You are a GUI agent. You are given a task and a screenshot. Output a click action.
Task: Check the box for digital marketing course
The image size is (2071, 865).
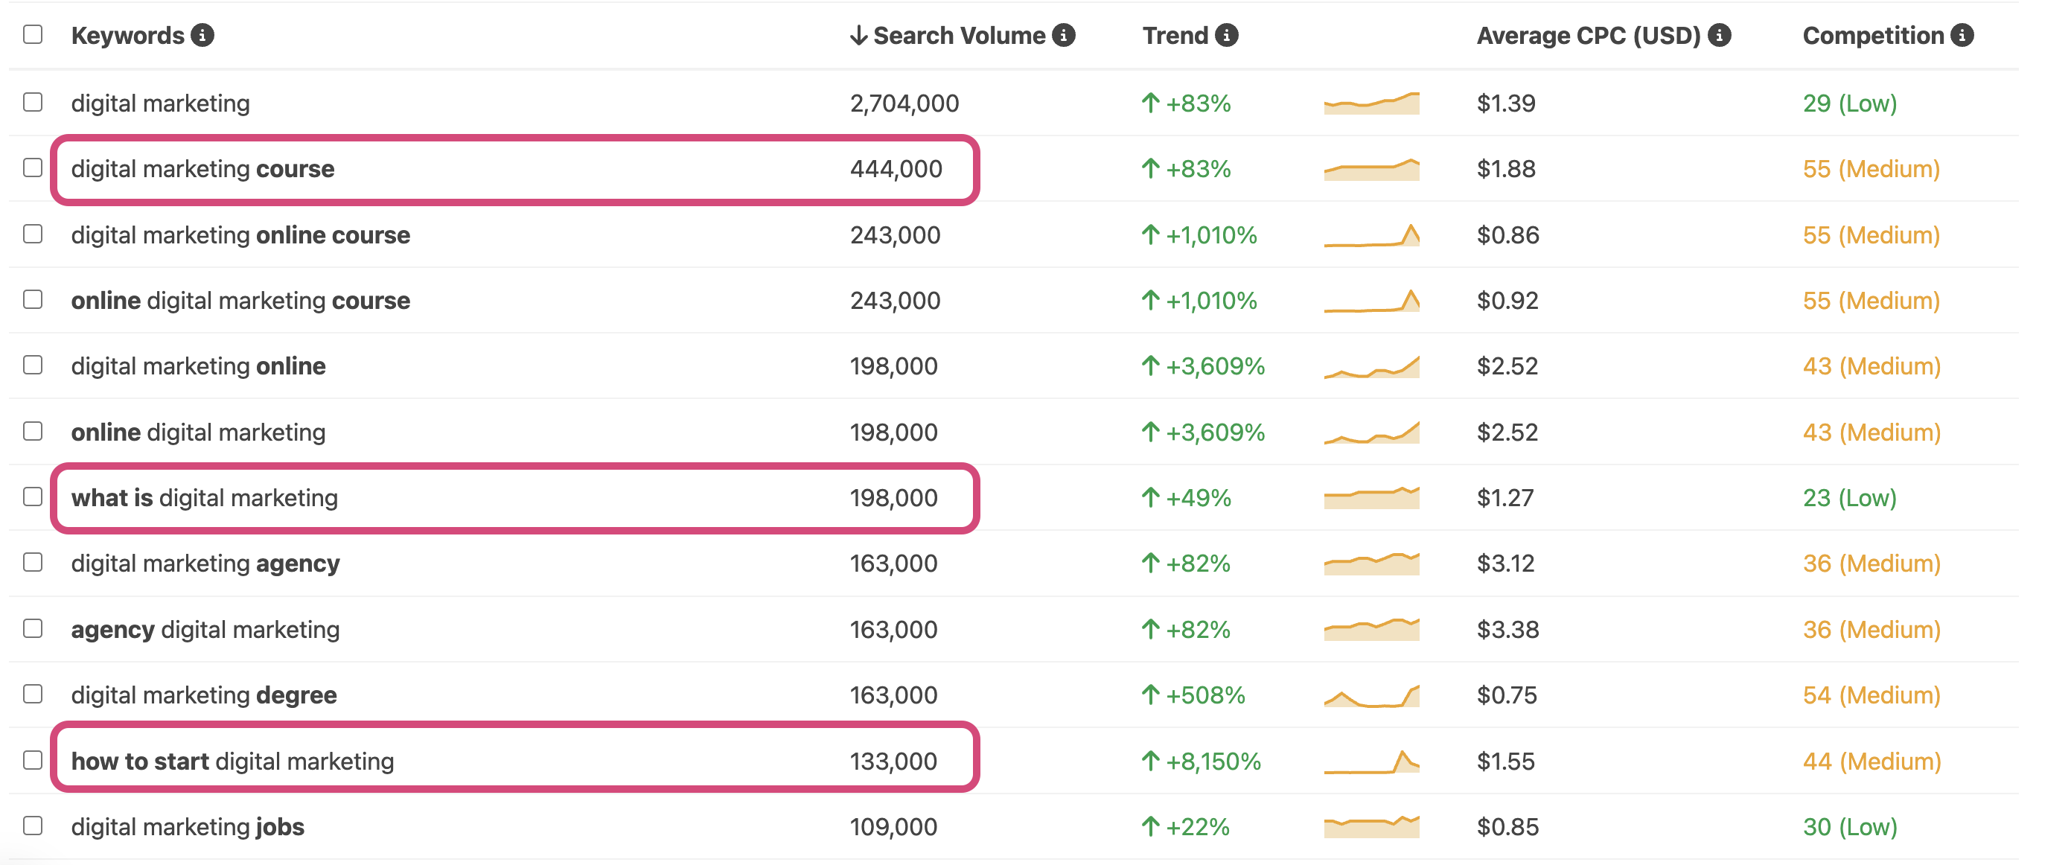[x=33, y=168]
